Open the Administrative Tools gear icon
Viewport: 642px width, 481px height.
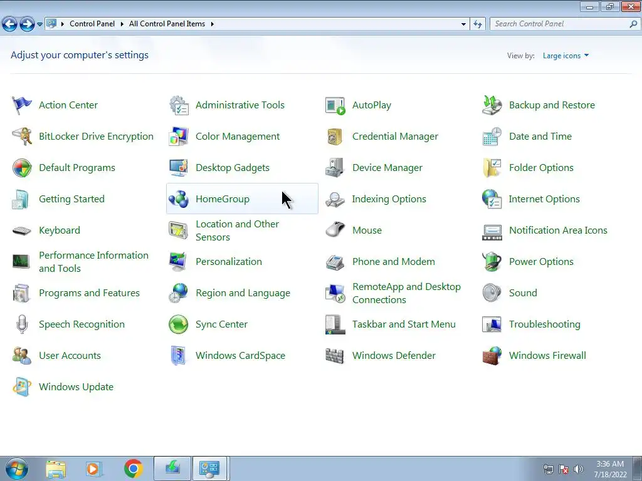[179, 105]
